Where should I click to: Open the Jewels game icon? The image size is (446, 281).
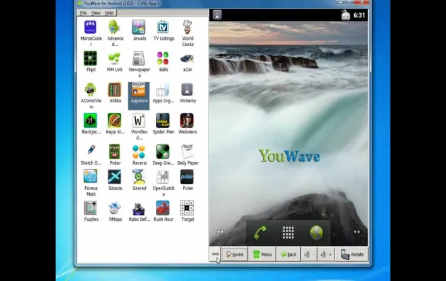point(139,27)
